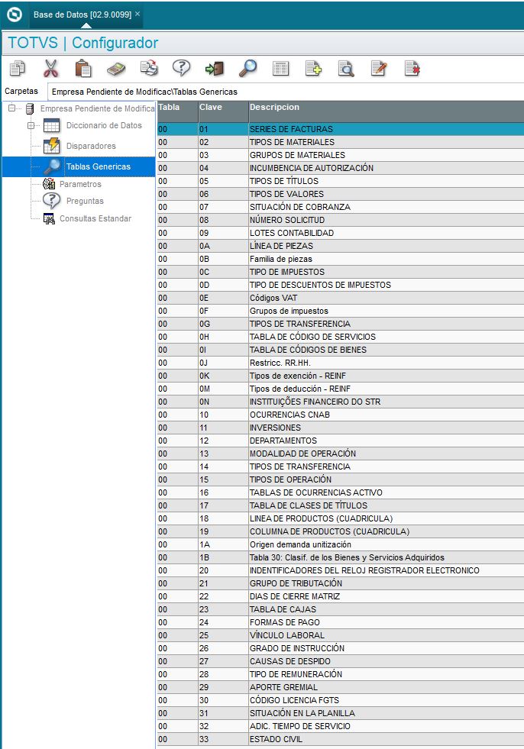Select row TIPOS DE MATERIALES
This screenshot has width=524, height=749.
coord(341,142)
